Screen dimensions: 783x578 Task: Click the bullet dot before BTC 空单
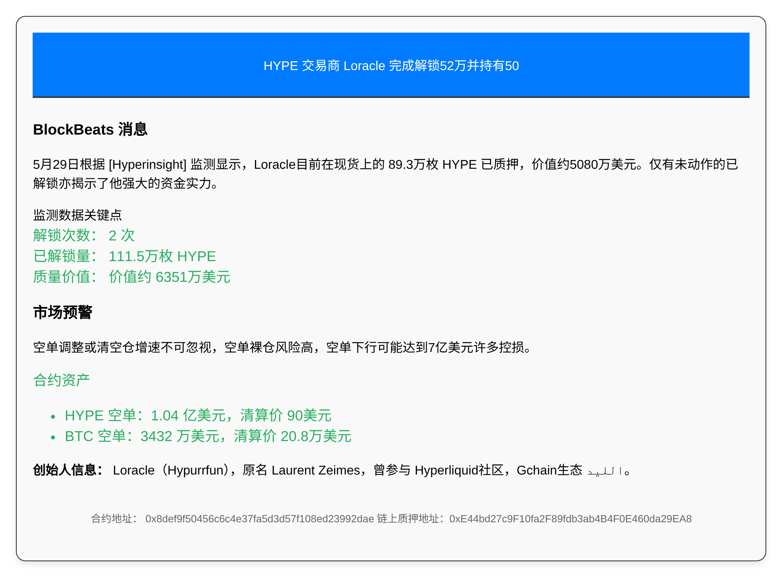(53, 437)
